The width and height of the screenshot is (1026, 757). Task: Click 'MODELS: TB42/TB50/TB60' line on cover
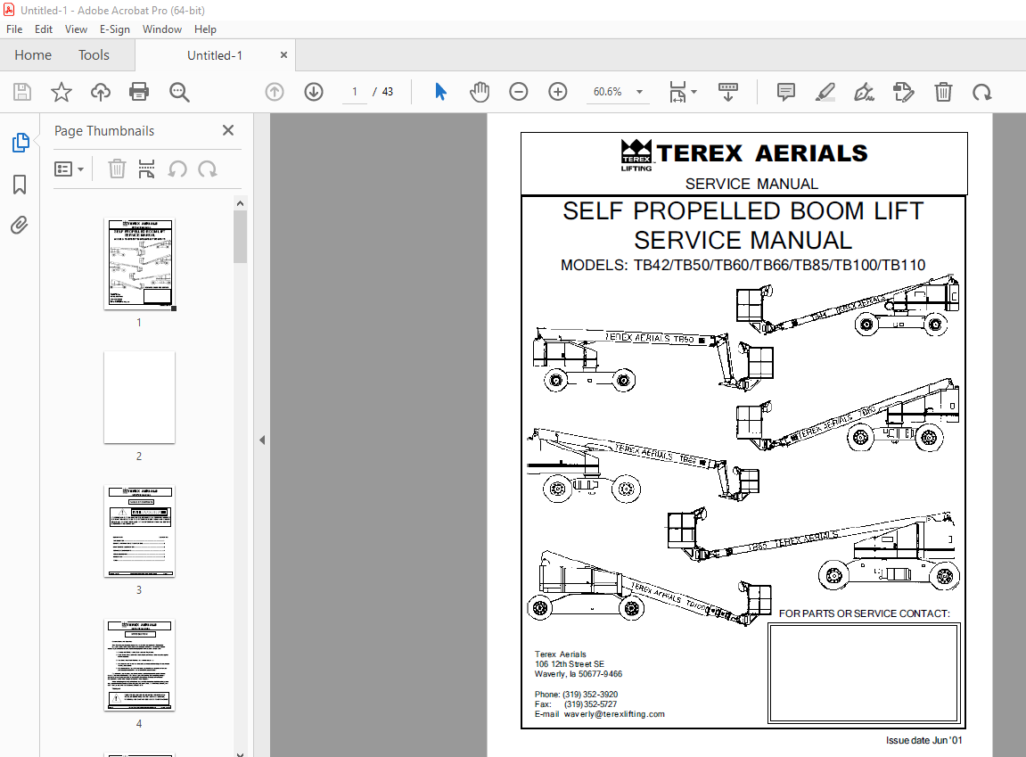pos(743,265)
